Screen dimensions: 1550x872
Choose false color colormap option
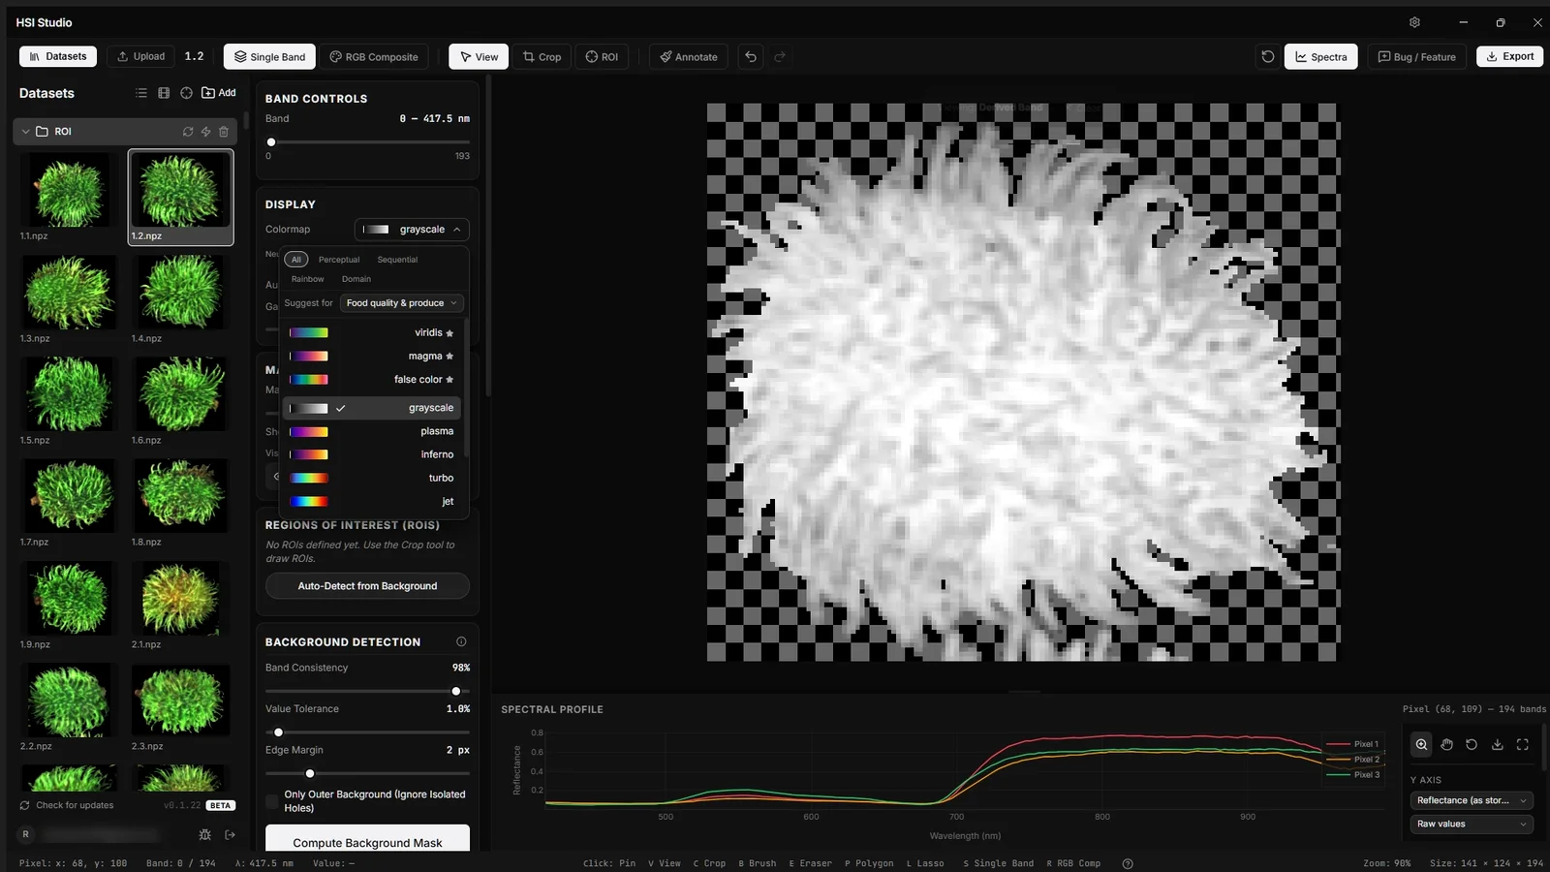(372, 380)
